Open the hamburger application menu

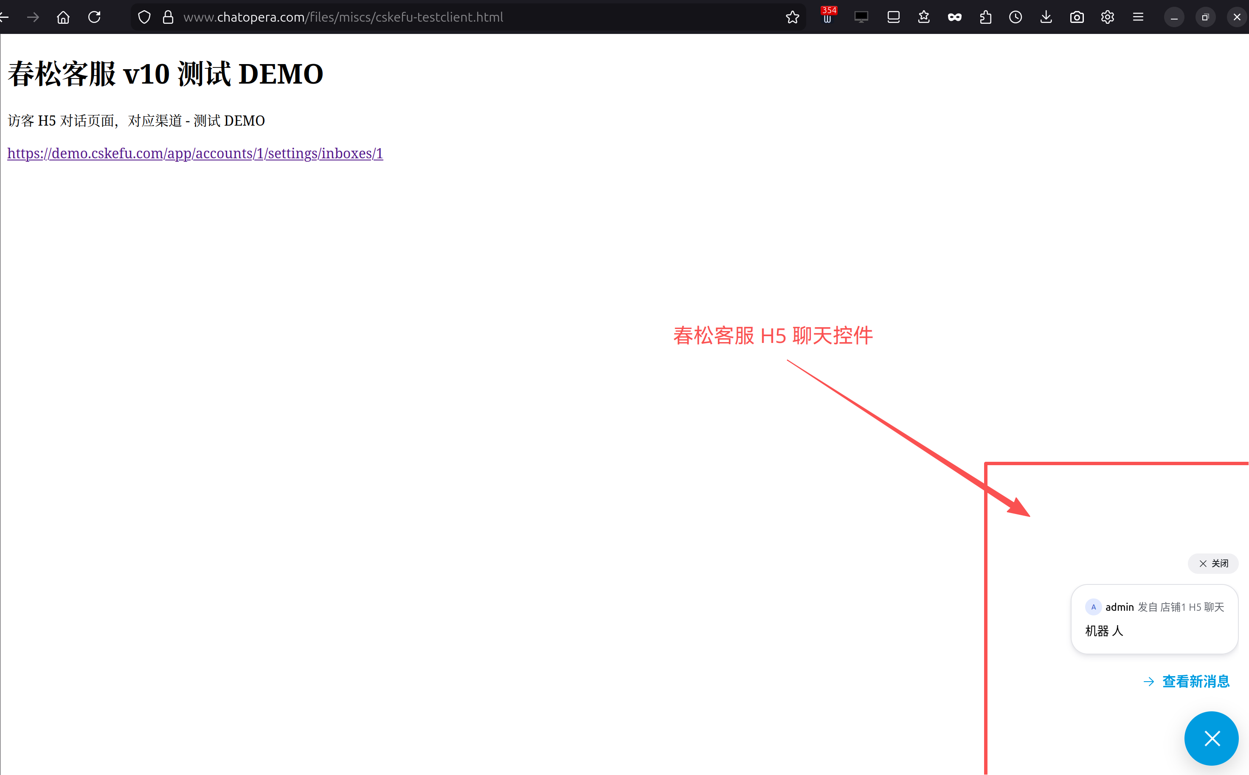(1138, 17)
